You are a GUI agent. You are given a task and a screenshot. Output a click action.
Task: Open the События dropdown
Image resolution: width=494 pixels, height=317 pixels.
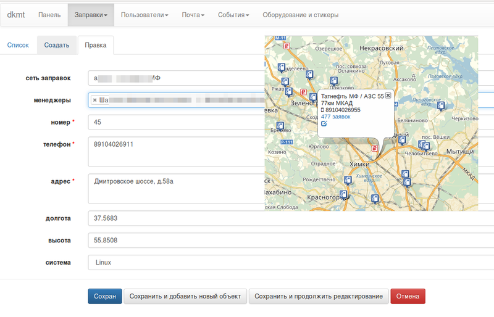(233, 15)
